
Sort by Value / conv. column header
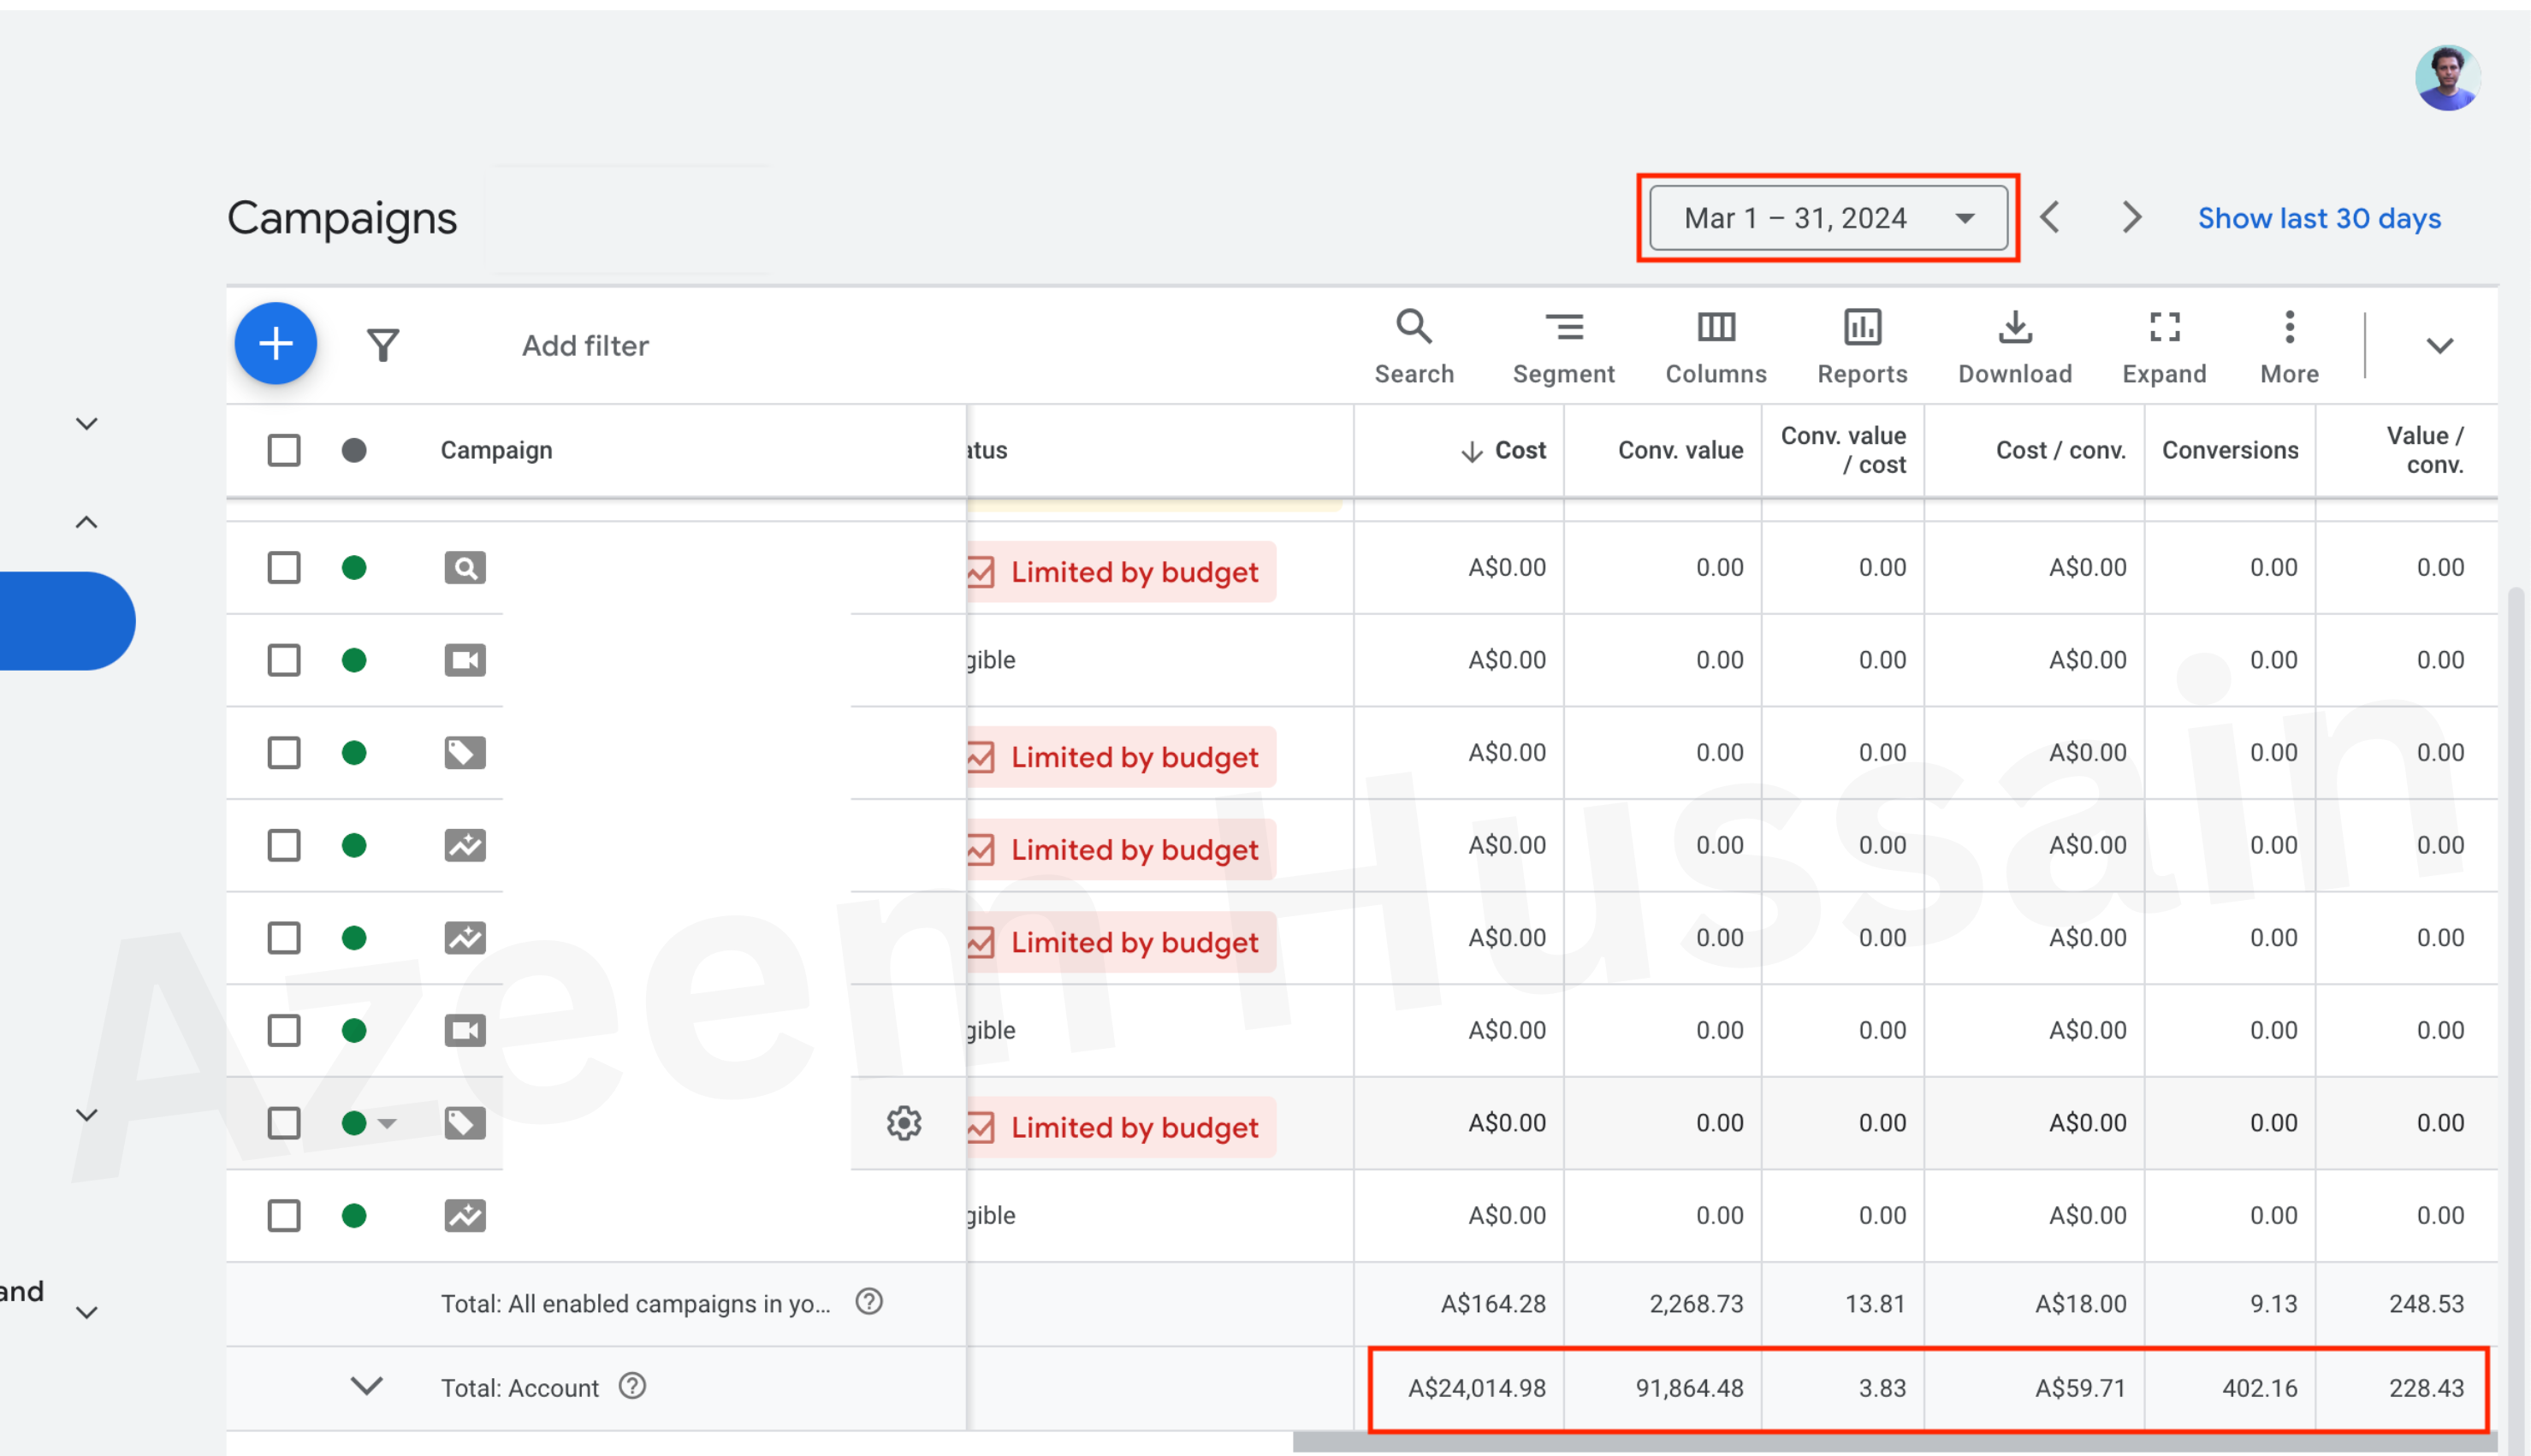2425,450
